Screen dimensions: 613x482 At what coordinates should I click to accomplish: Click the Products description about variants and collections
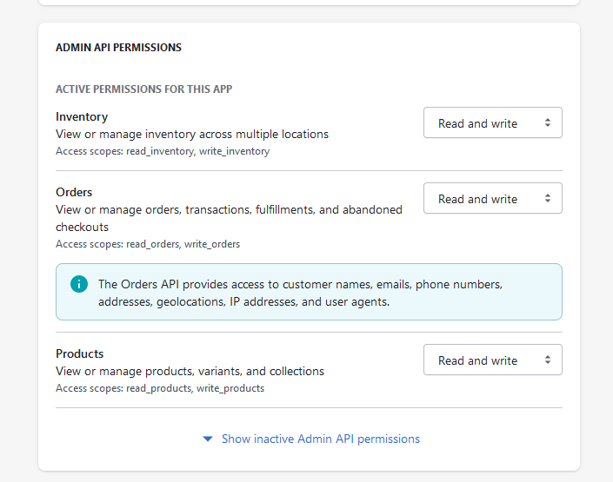pos(190,372)
